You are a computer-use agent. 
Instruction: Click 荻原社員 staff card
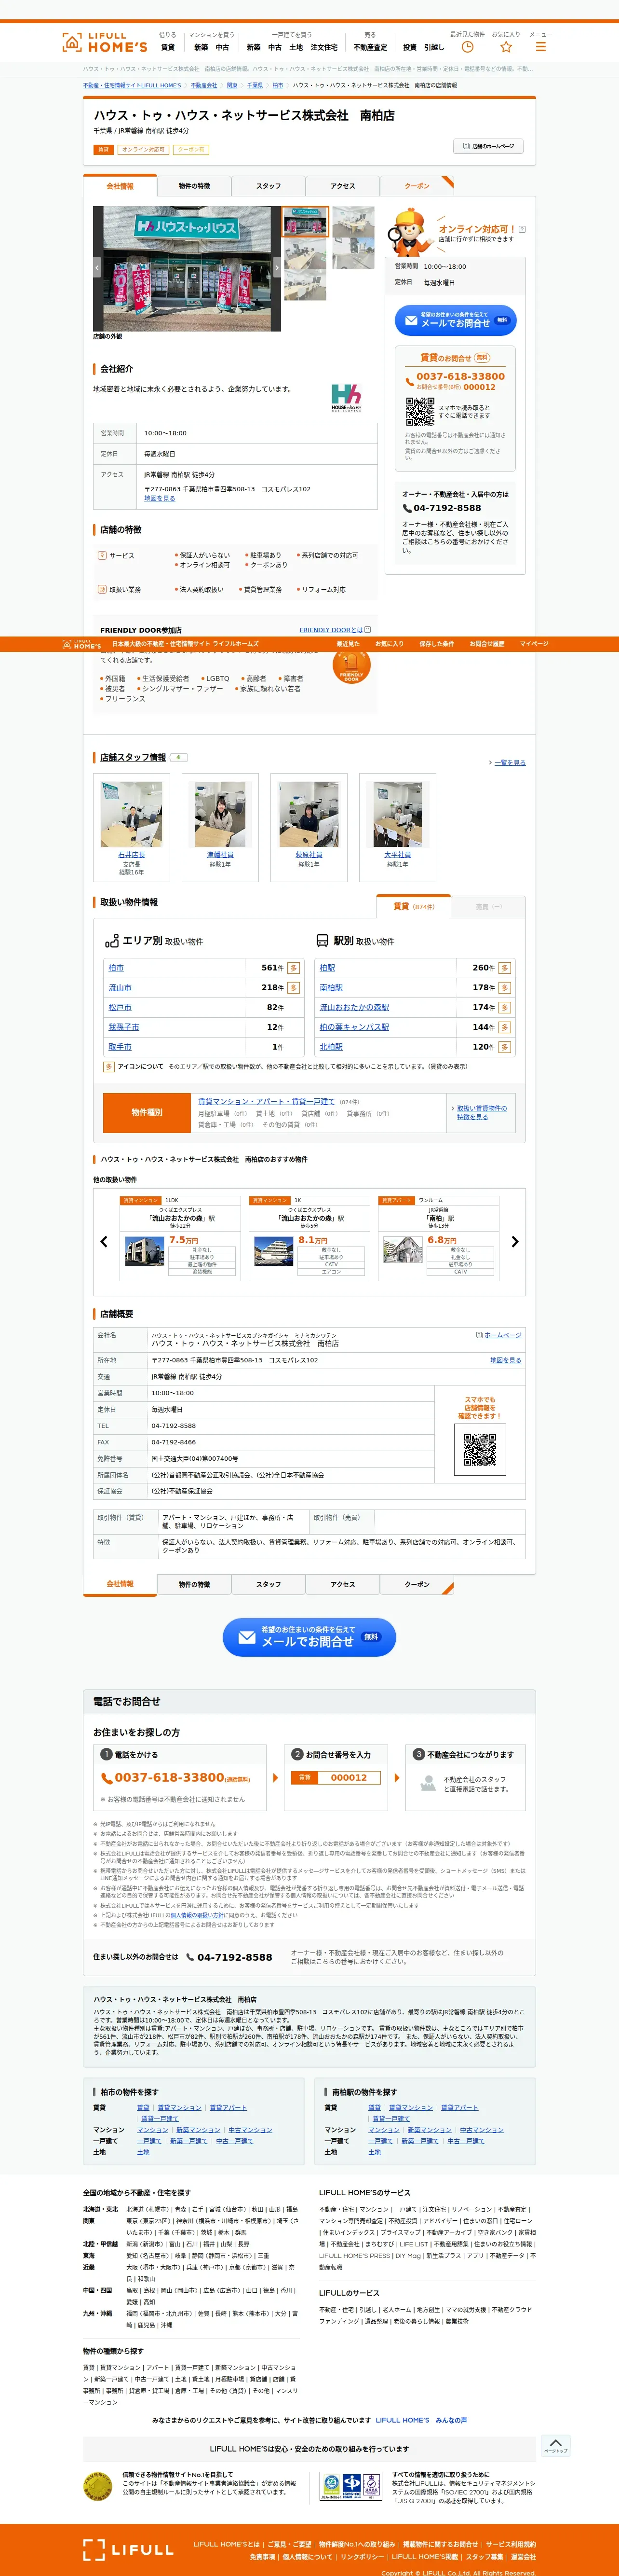pyautogui.click(x=309, y=827)
